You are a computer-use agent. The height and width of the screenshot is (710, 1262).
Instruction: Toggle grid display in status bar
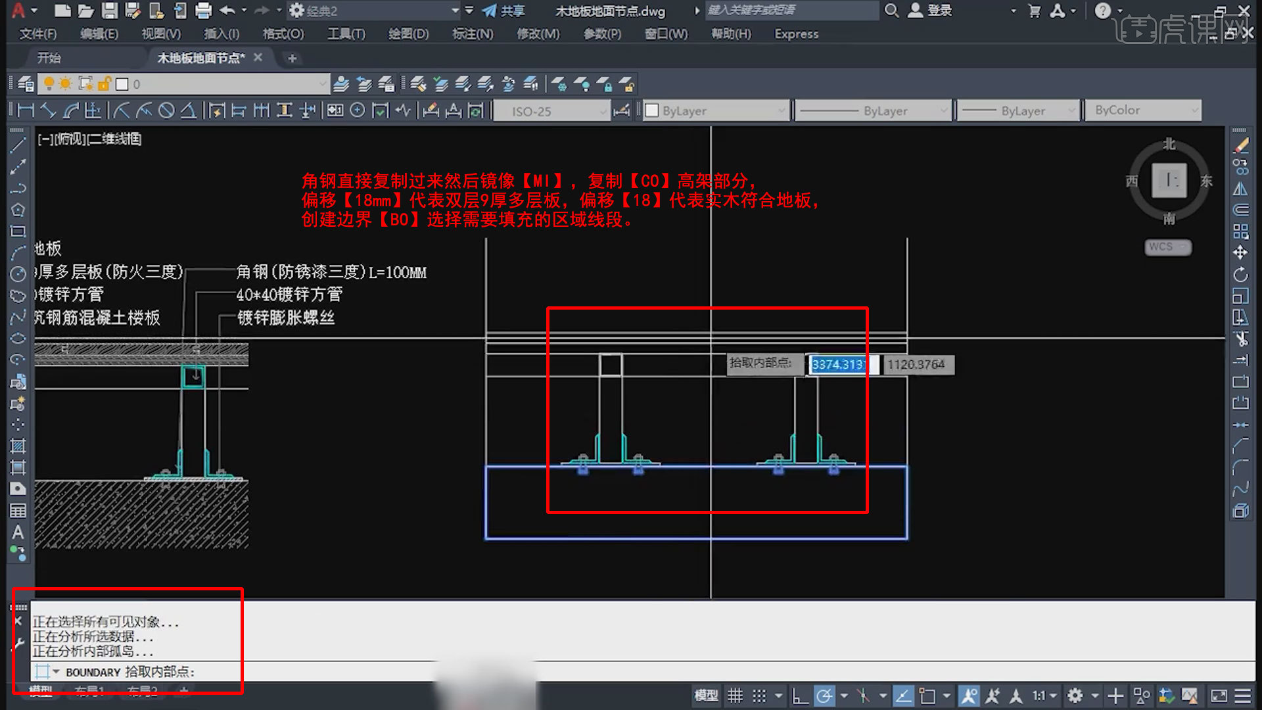coord(735,696)
